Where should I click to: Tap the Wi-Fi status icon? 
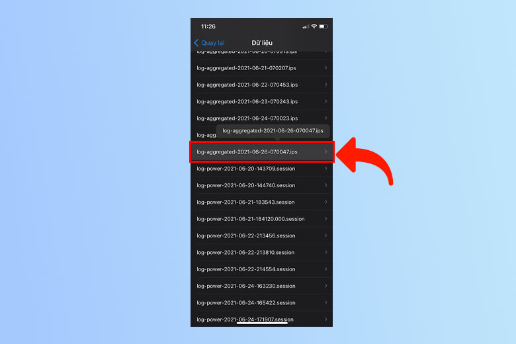click(x=313, y=26)
